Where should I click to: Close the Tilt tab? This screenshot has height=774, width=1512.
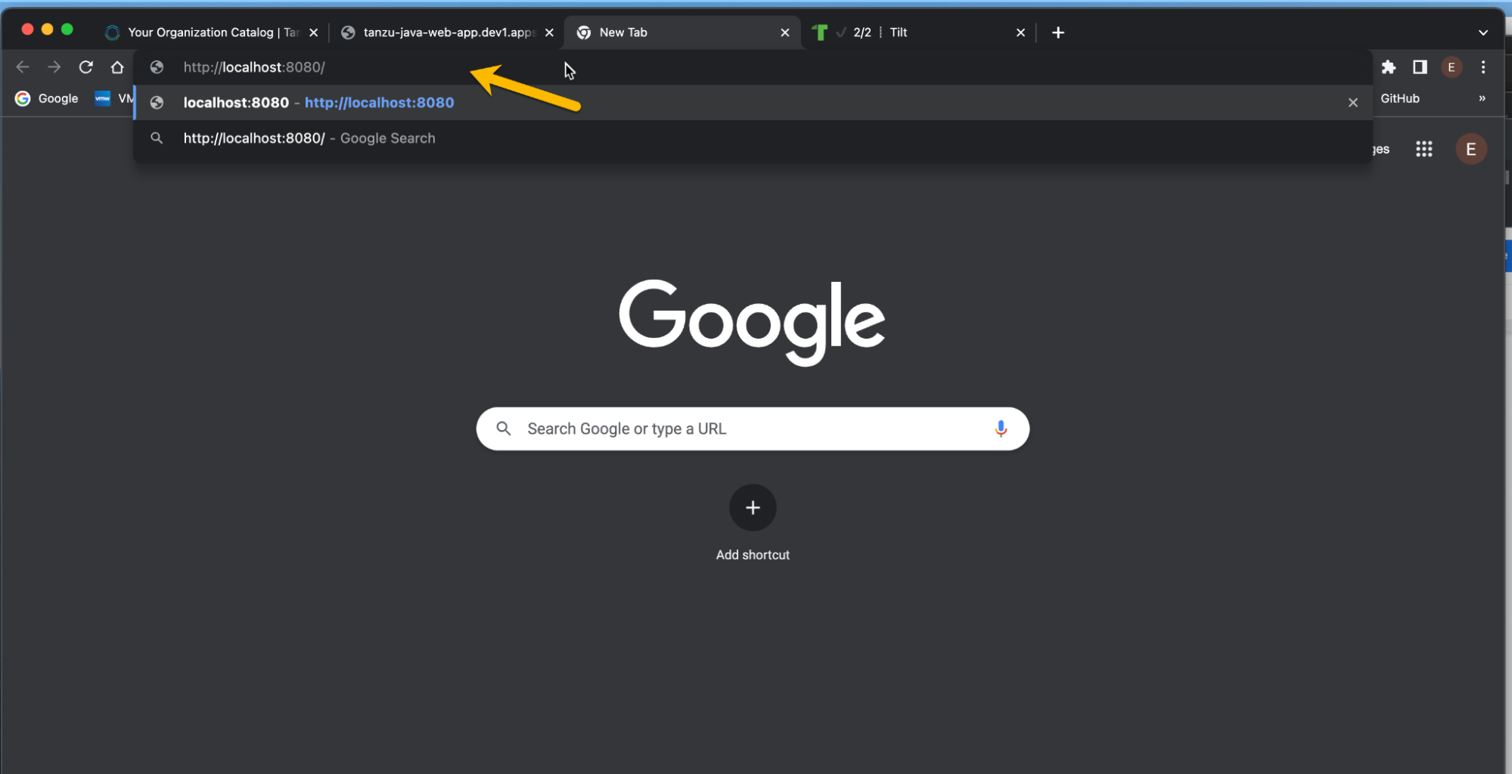pyautogui.click(x=1020, y=33)
